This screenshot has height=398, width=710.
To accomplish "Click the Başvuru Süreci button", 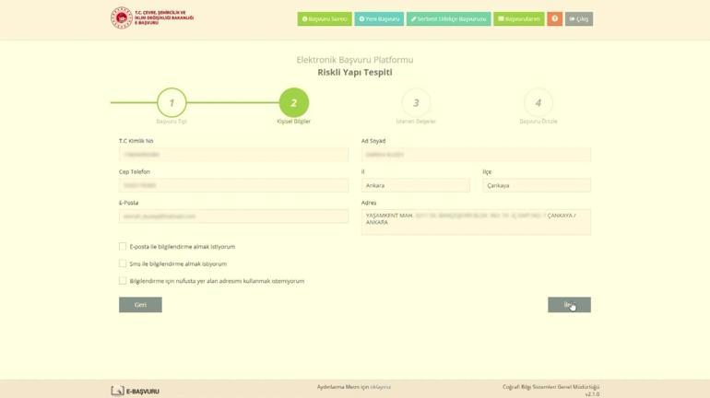I will (325, 19).
